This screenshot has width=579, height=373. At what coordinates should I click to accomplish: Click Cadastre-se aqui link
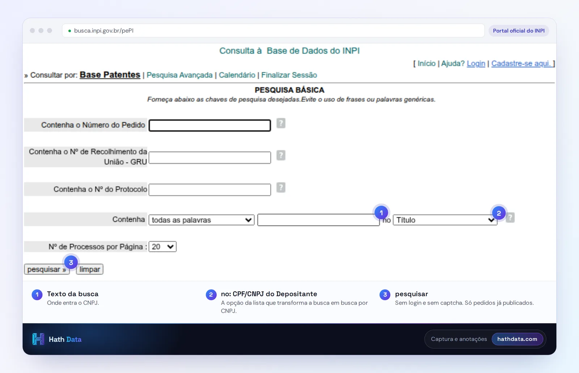coord(521,63)
